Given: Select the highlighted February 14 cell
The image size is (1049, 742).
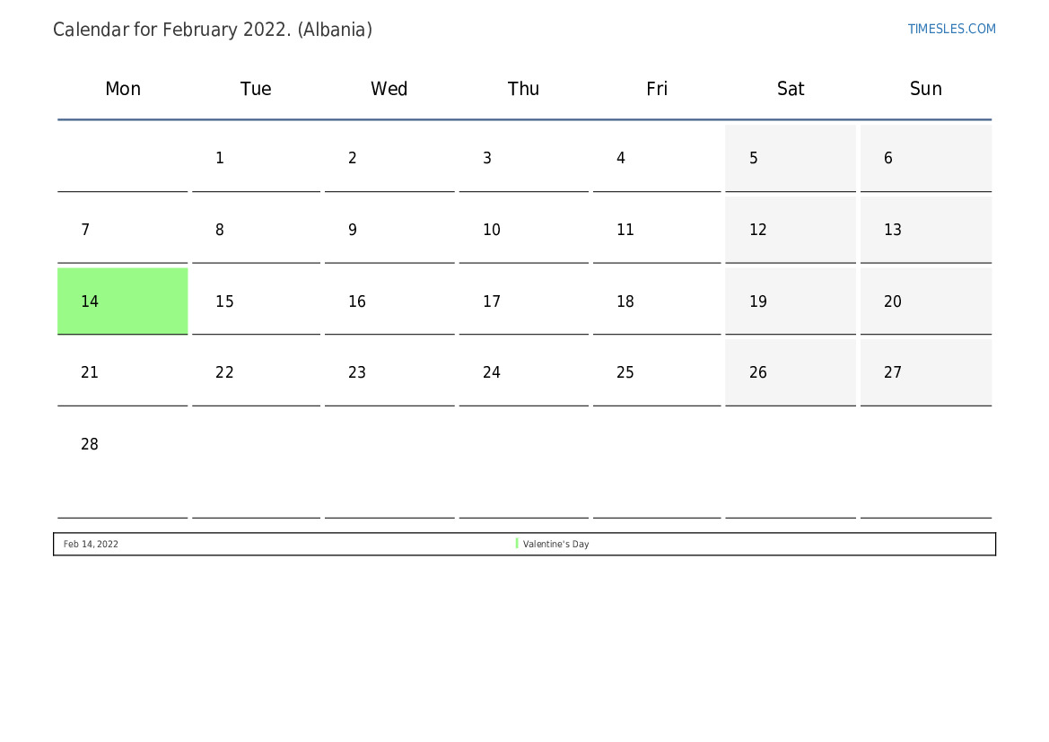Looking at the screenshot, I should point(123,301).
